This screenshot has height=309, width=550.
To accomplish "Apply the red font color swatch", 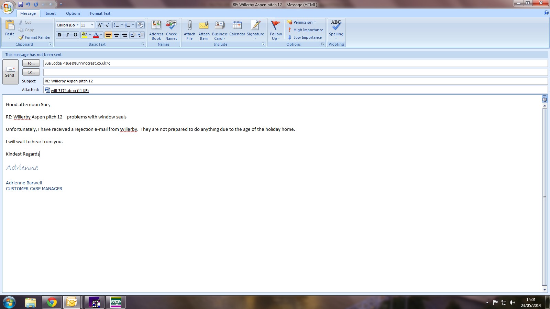I will pos(96,35).
